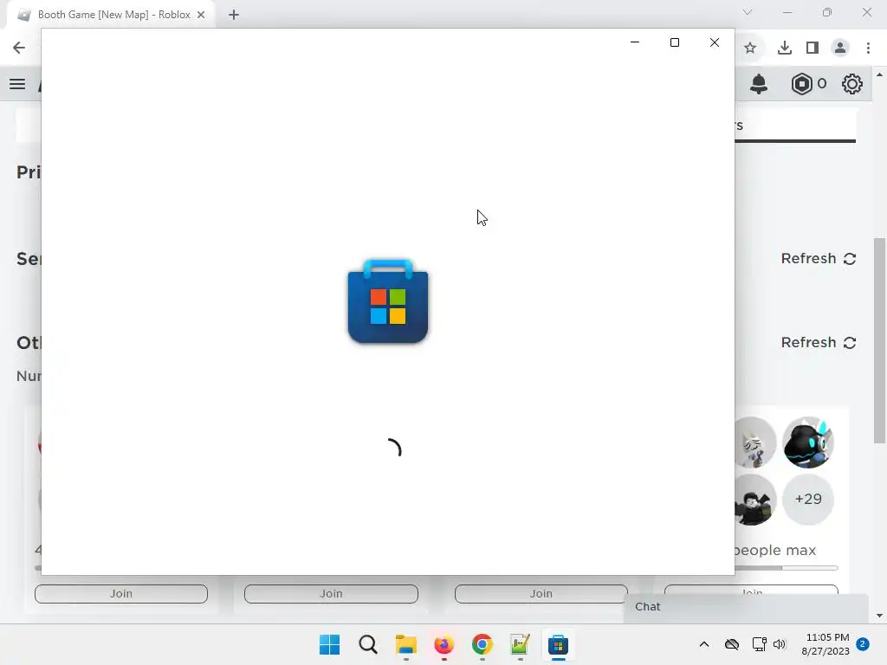Bookmark this page with the star
Screen dimensions: 887x665
[x=750, y=48]
